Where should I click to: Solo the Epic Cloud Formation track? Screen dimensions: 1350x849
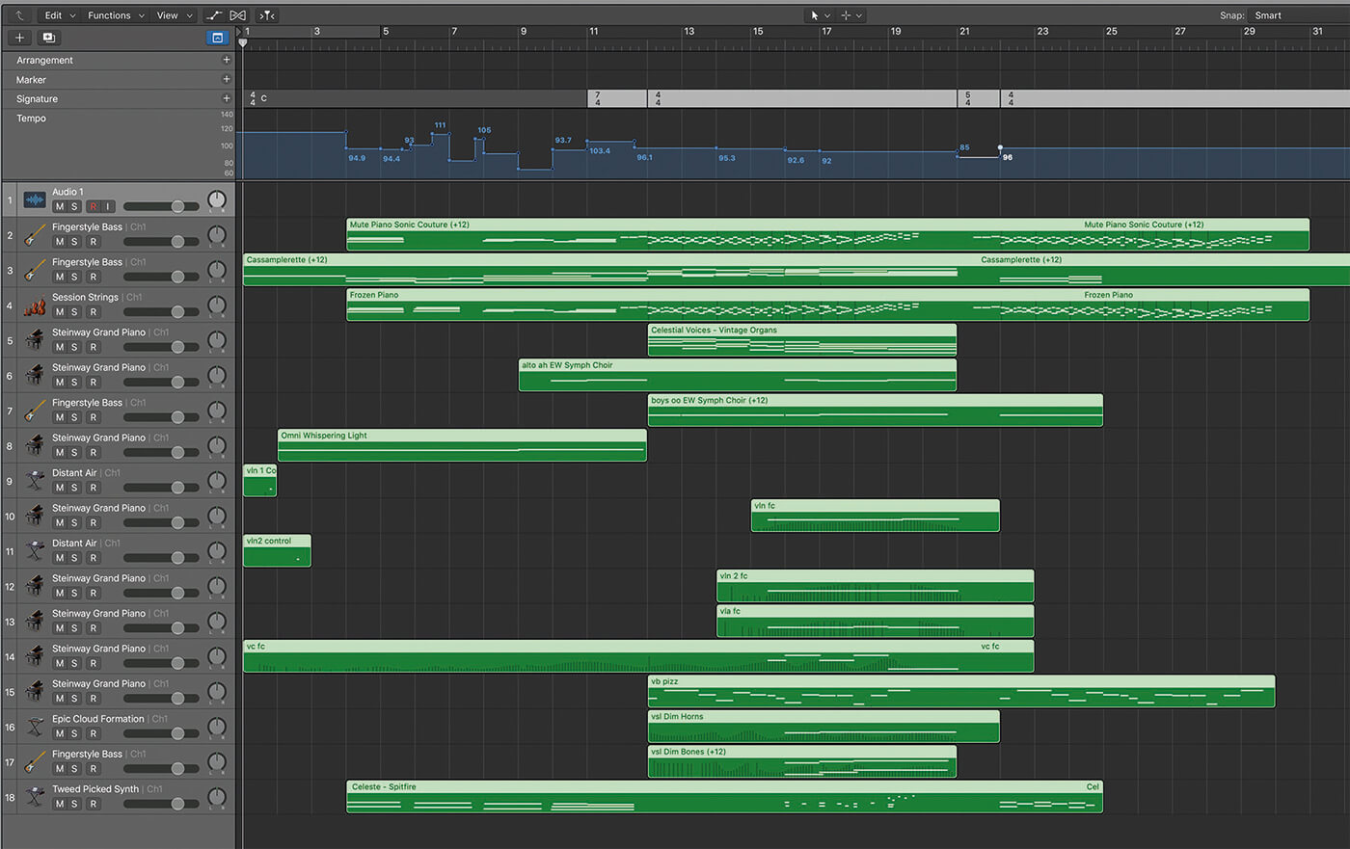coord(75,733)
